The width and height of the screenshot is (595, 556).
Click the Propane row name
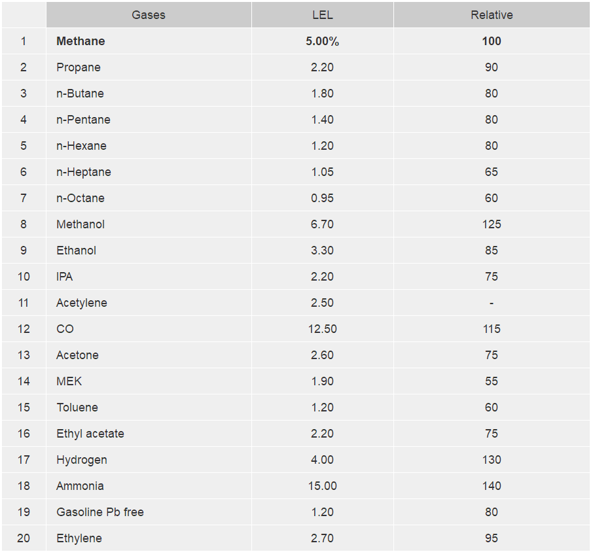coord(79,67)
